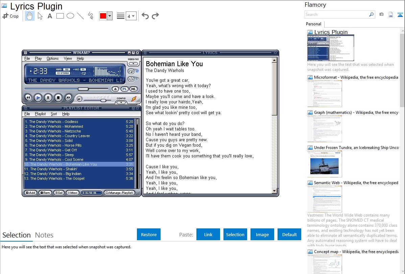
Task: Click the magnifier search icon
Action: [372, 15]
